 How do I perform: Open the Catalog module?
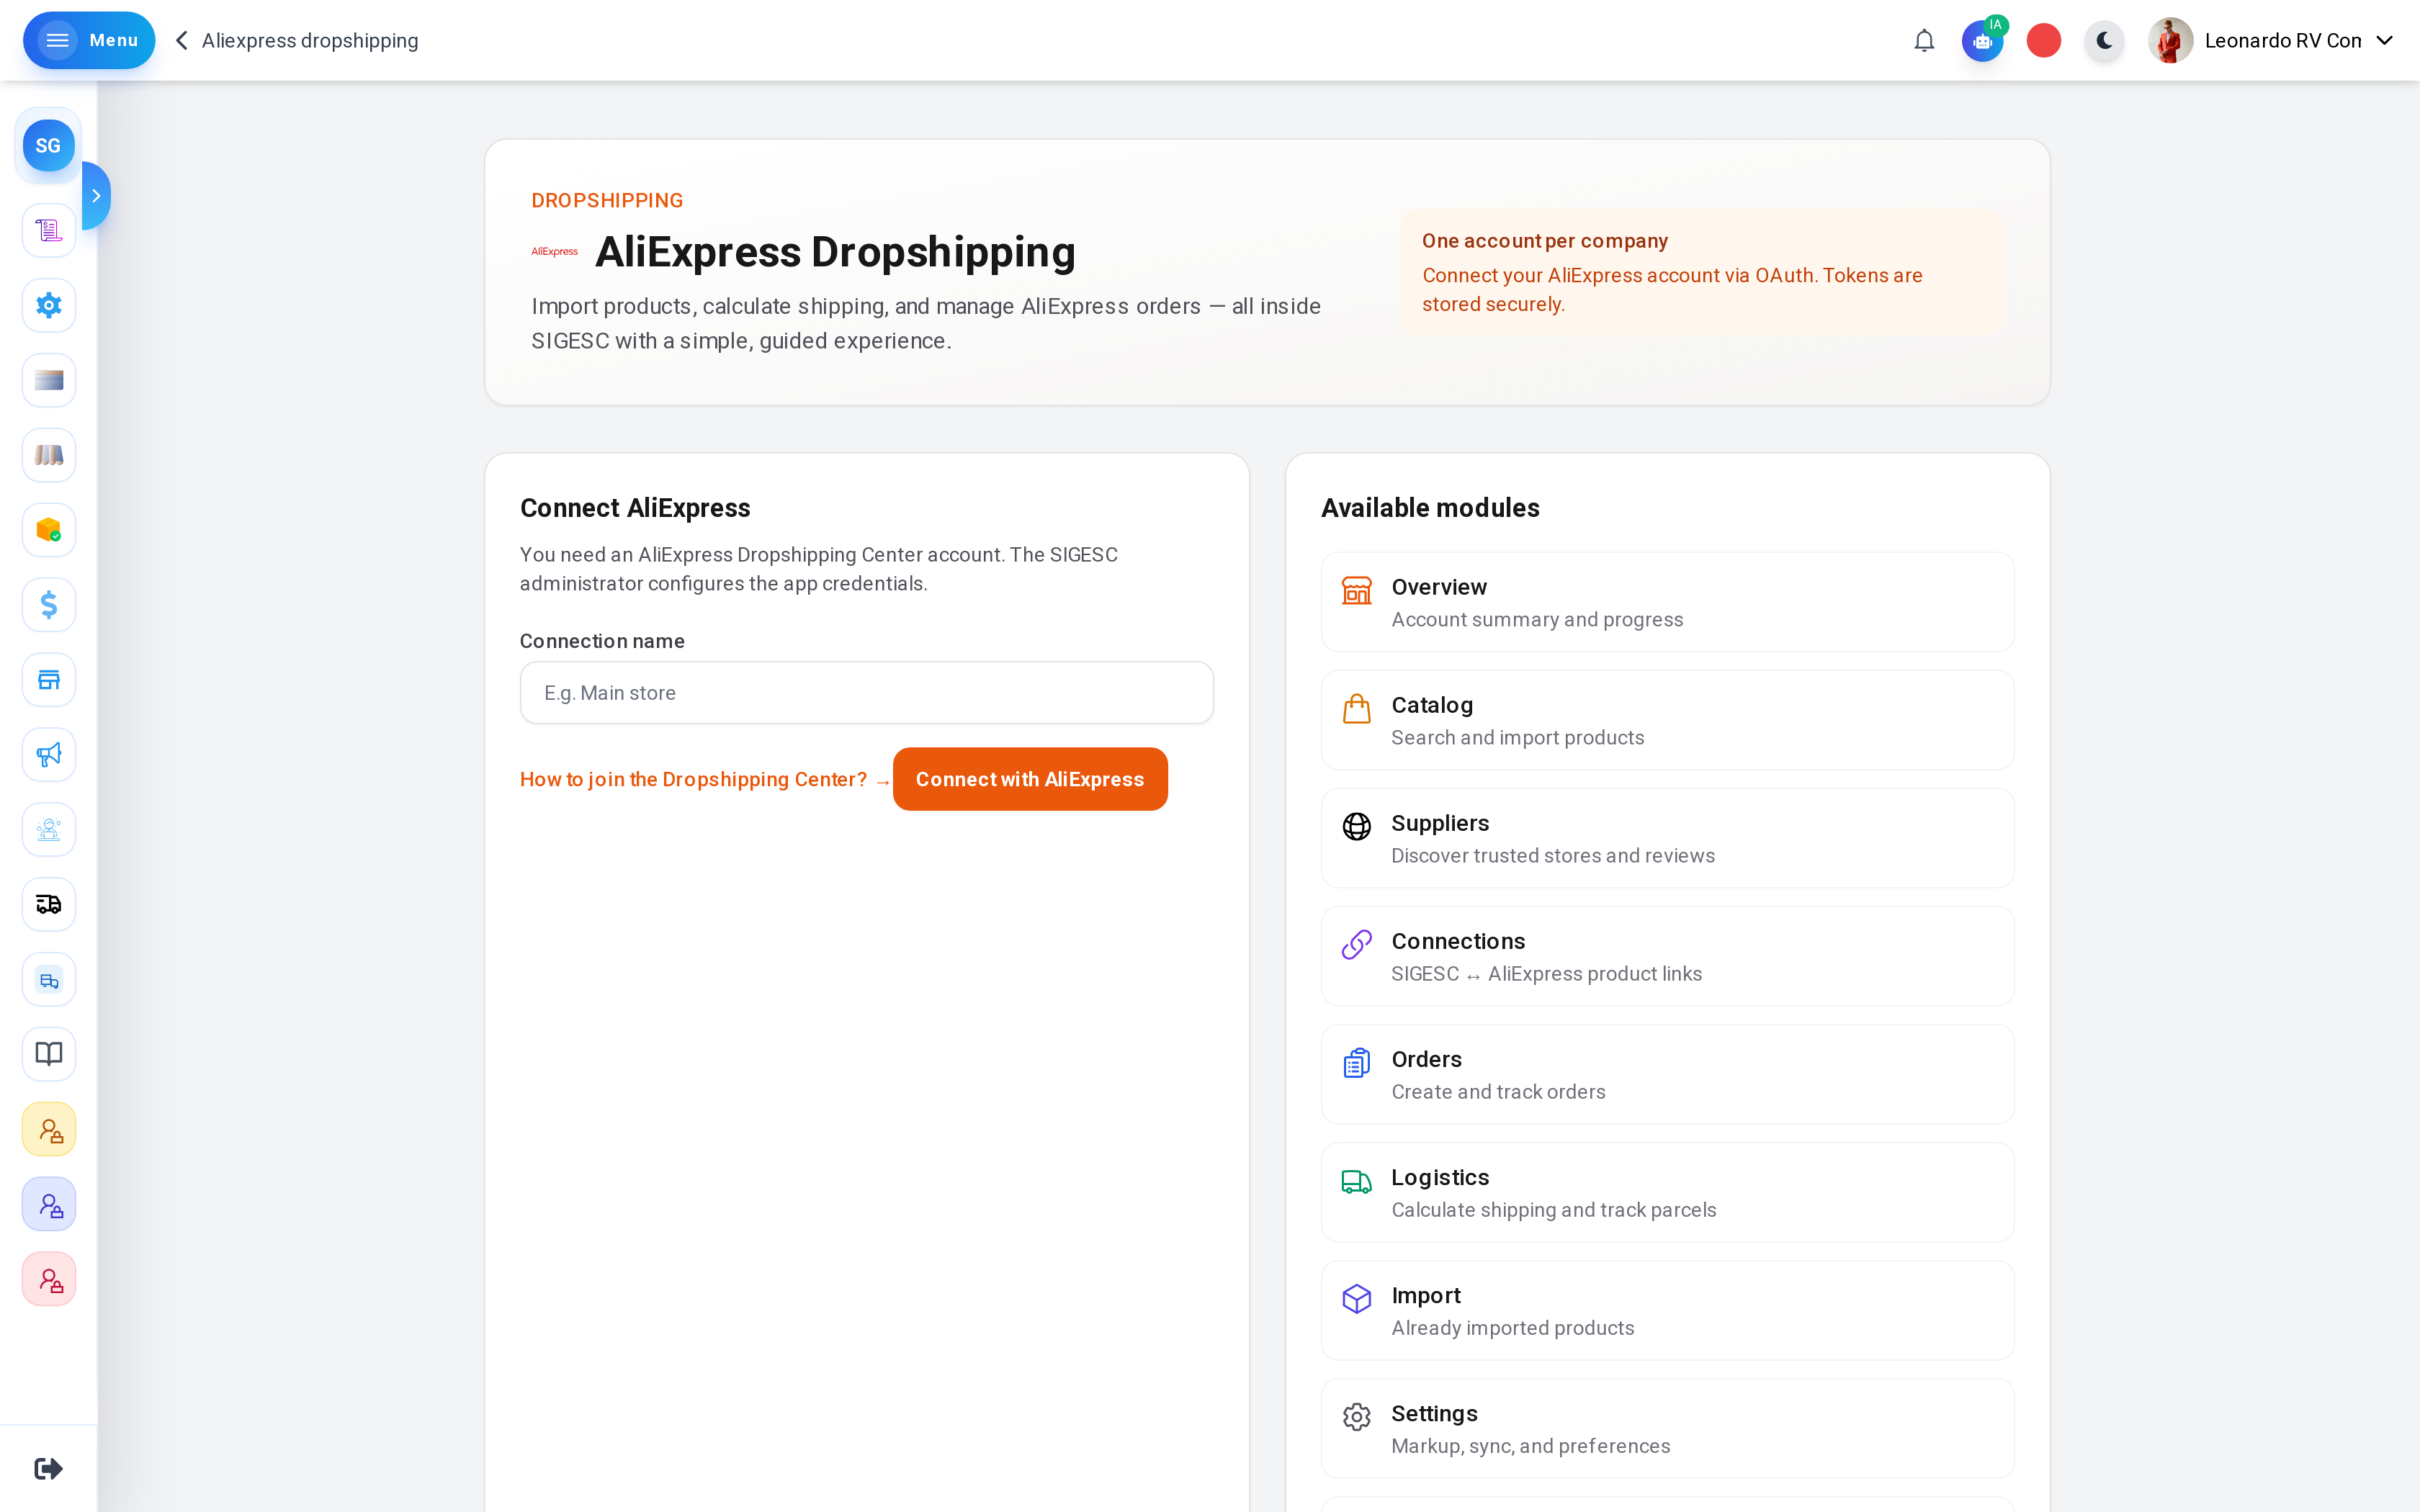tap(1667, 720)
